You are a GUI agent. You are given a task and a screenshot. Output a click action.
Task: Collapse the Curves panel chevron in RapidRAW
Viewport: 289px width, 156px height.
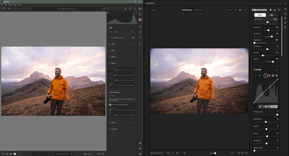[x=277, y=70]
